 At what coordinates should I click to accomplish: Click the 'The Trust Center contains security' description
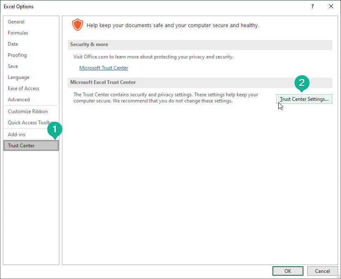166,98
